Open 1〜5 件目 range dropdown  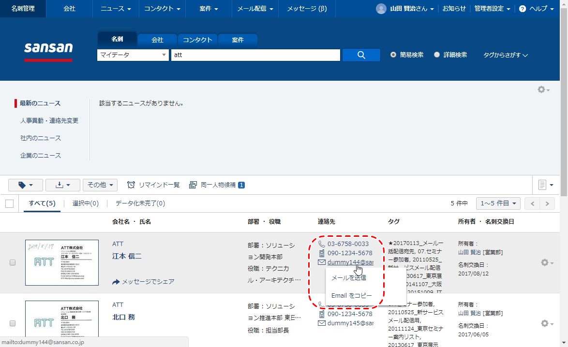[498, 203]
